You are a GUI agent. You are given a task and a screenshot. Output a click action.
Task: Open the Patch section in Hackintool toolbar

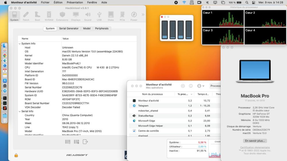point(26,16)
